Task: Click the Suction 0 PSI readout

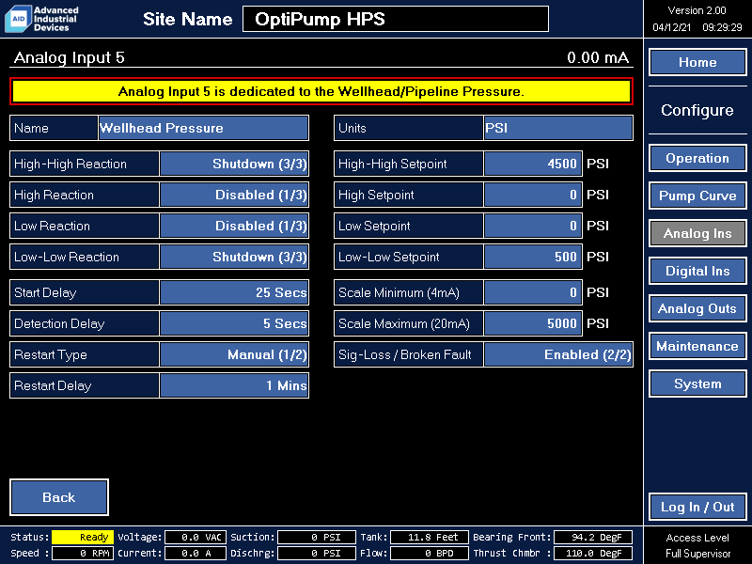Action: (317, 537)
